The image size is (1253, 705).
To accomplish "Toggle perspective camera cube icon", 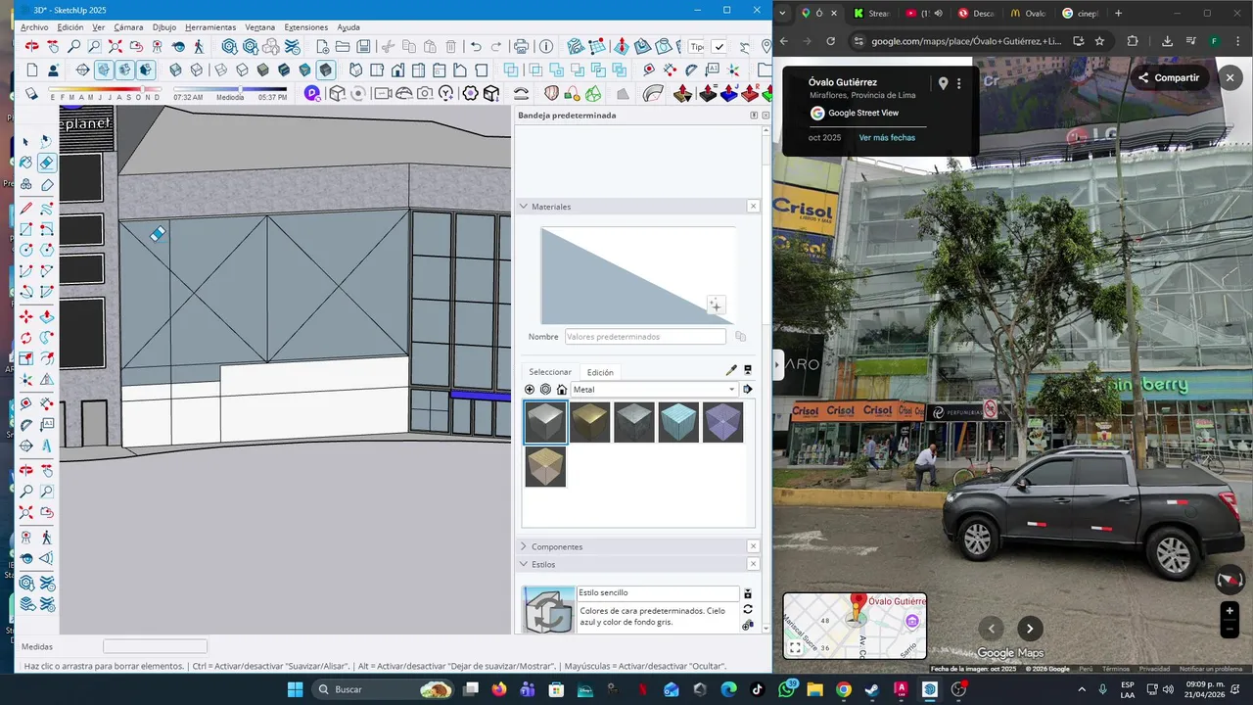I will (x=338, y=93).
